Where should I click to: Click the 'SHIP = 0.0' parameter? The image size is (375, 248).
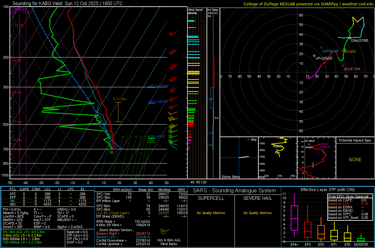coord(74,242)
